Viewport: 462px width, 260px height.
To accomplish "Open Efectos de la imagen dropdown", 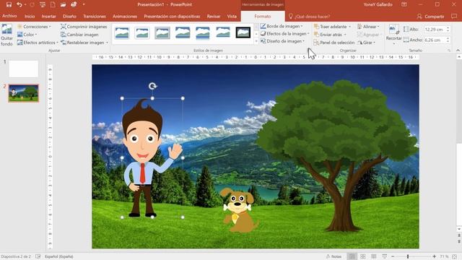I will pos(285,34).
